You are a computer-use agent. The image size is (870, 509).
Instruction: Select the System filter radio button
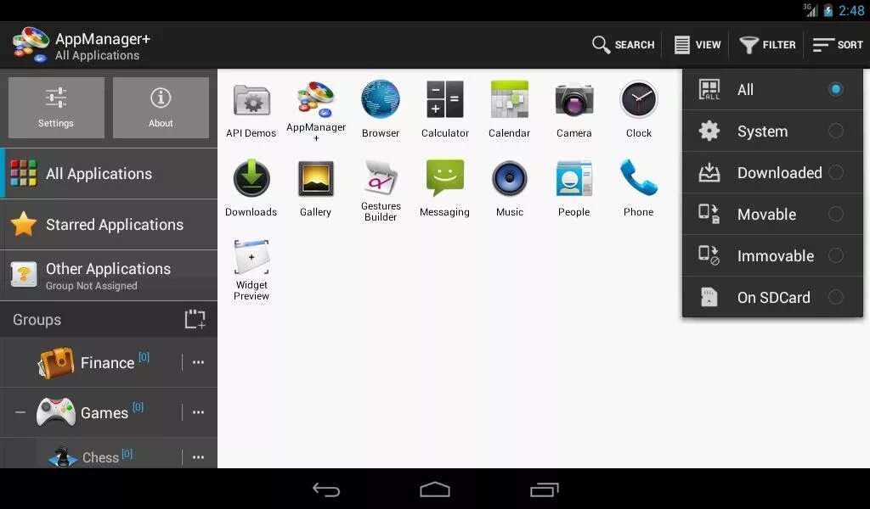click(x=836, y=131)
